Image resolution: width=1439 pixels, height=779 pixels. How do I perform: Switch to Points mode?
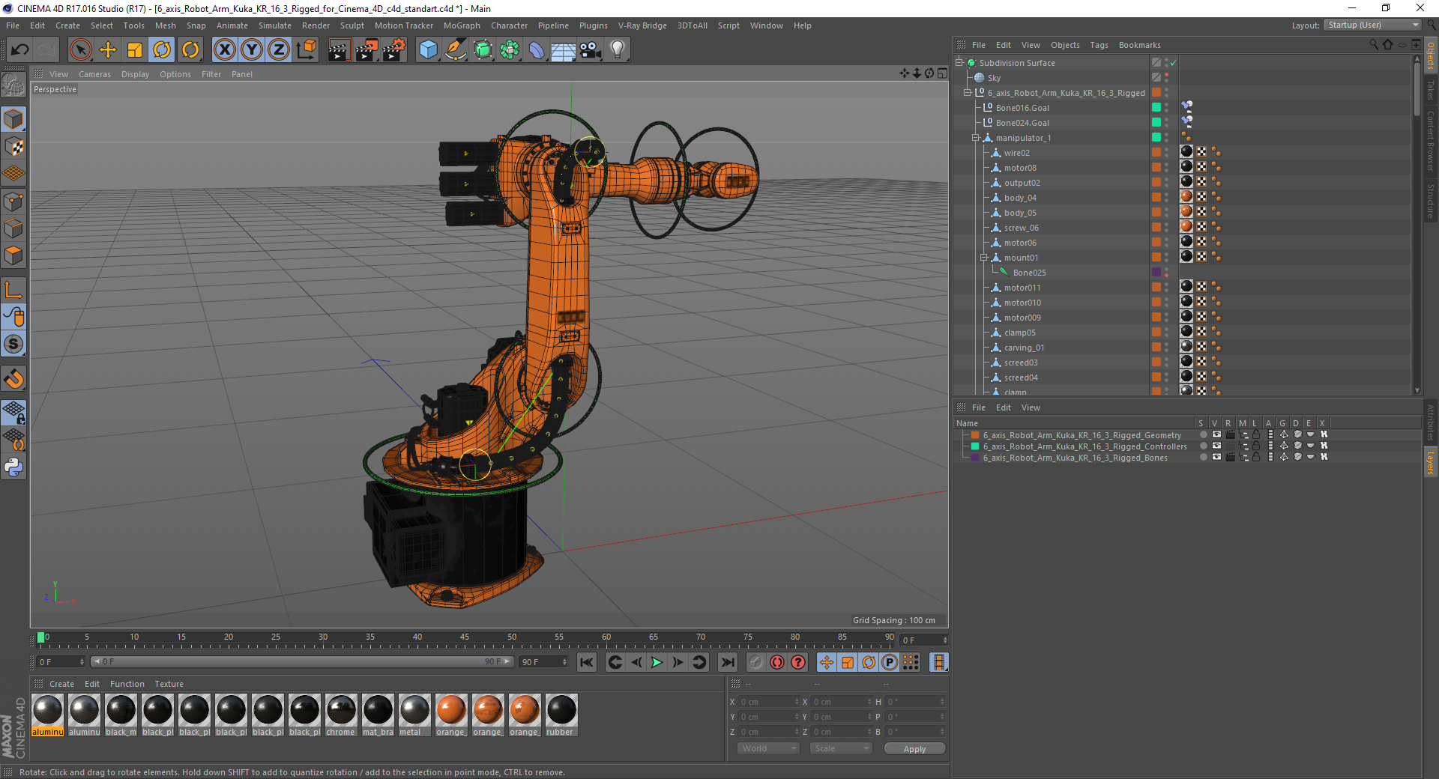(x=13, y=201)
